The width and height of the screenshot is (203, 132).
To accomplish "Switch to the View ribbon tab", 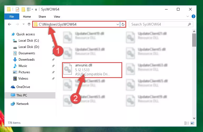I will coord(57,17).
